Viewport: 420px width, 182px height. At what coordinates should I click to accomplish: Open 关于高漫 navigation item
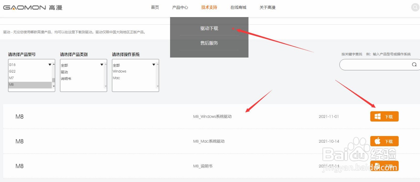(x=267, y=7)
